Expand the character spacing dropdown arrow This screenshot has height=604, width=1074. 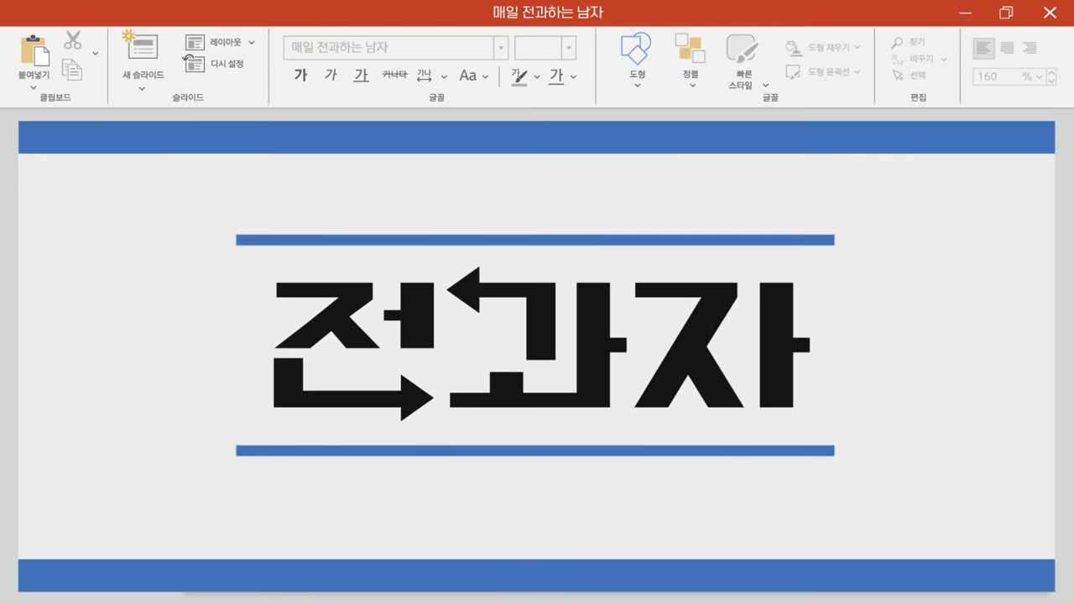[444, 76]
